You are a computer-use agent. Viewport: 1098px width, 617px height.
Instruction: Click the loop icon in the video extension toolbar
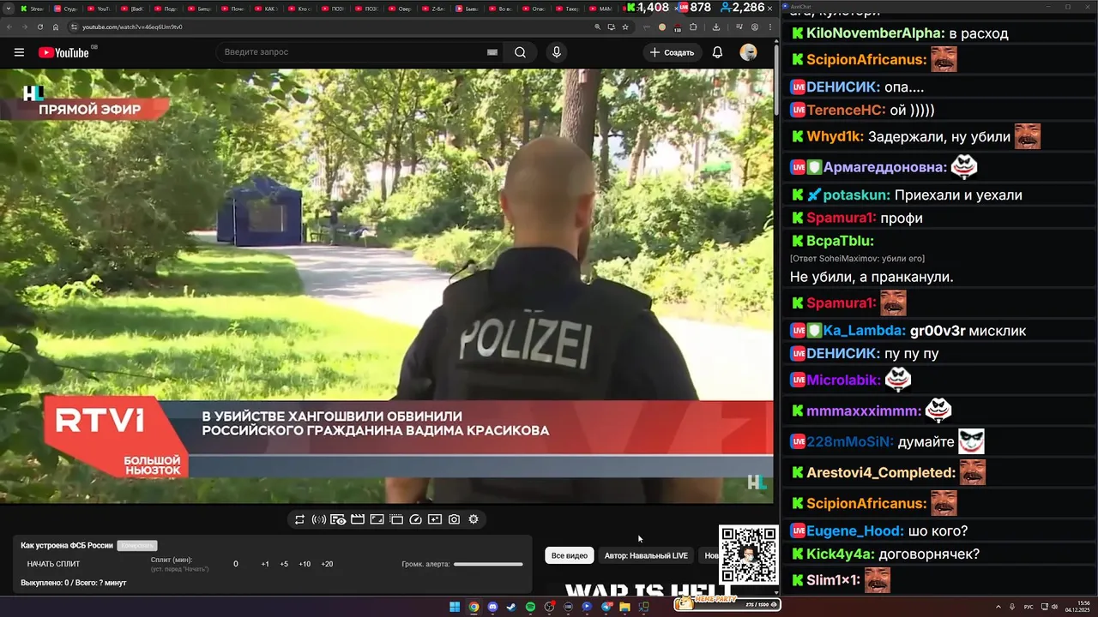[299, 519]
